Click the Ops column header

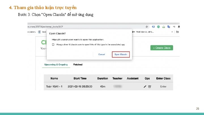click(147, 78)
